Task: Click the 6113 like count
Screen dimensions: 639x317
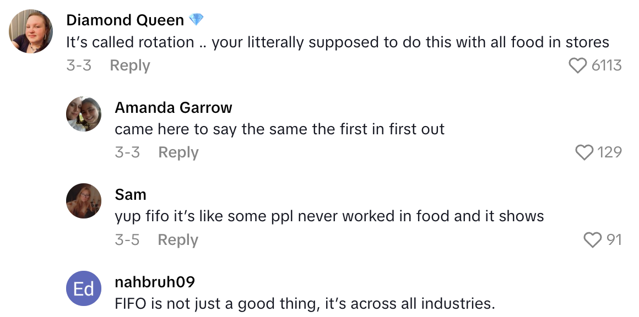Action: (x=606, y=66)
